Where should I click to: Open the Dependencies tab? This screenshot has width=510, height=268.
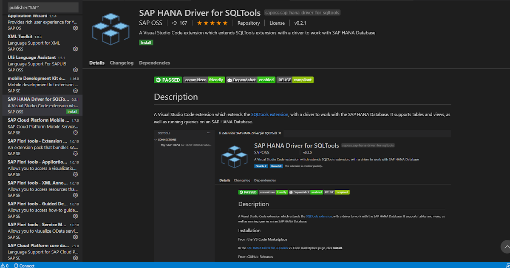(x=154, y=63)
